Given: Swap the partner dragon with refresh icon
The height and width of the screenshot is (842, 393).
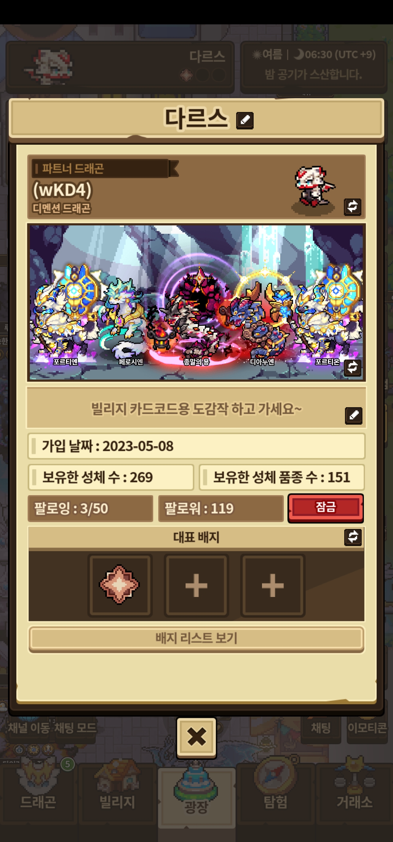Looking at the screenshot, I should 353,207.
